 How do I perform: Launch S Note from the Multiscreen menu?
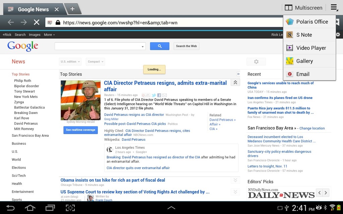(x=309, y=35)
